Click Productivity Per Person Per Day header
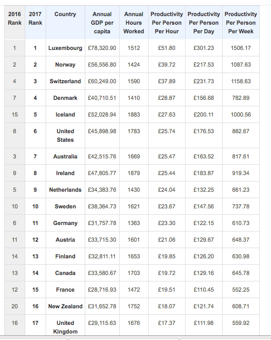The width and height of the screenshot is (271, 340). click(204, 23)
